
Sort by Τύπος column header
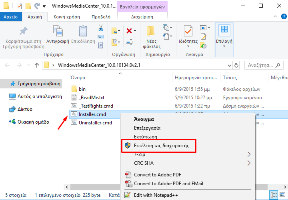(244, 78)
